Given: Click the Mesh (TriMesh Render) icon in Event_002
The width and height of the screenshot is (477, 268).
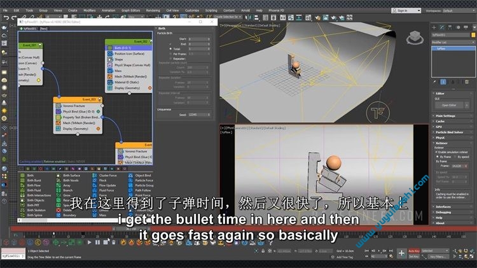Looking at the screenshot, I should (x=110, y=76).
